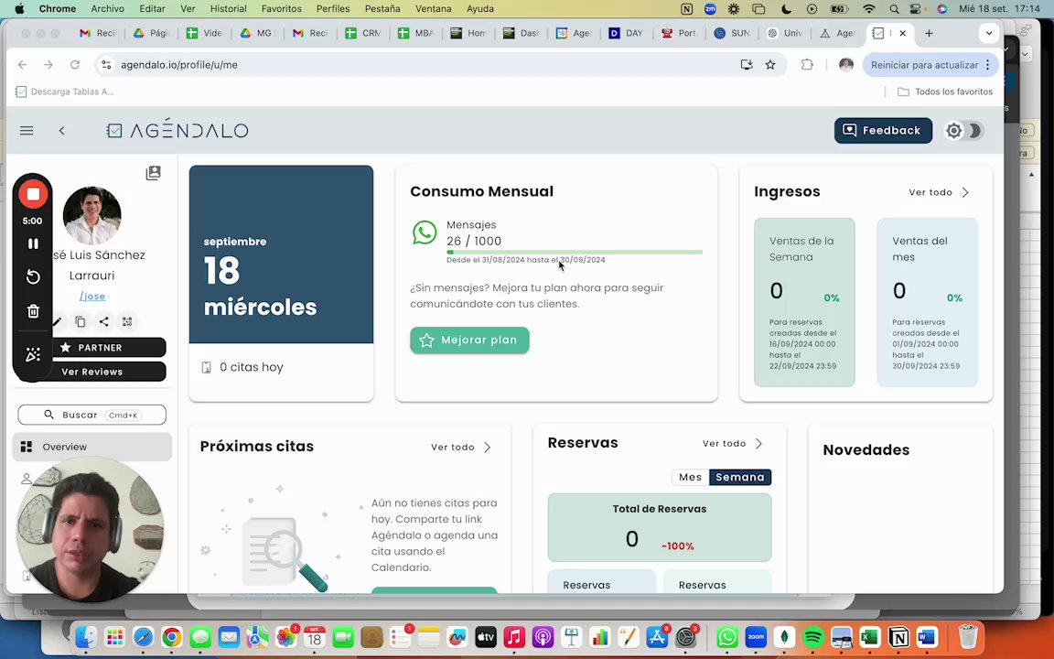Switch Reservas view to Mes
This screenshot has width=1054, height=659.
[x=691, y=477]
